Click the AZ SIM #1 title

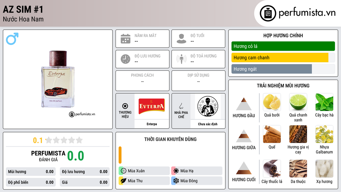[23, 9]
